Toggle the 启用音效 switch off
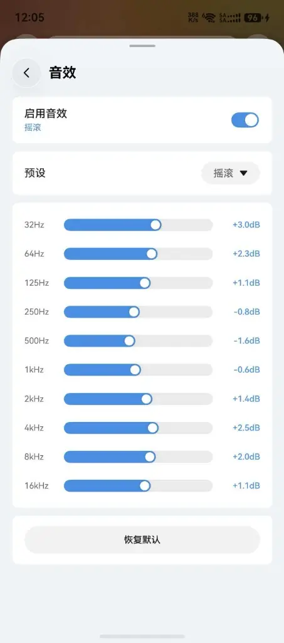 pyautogui.click(x=245, y=120)
